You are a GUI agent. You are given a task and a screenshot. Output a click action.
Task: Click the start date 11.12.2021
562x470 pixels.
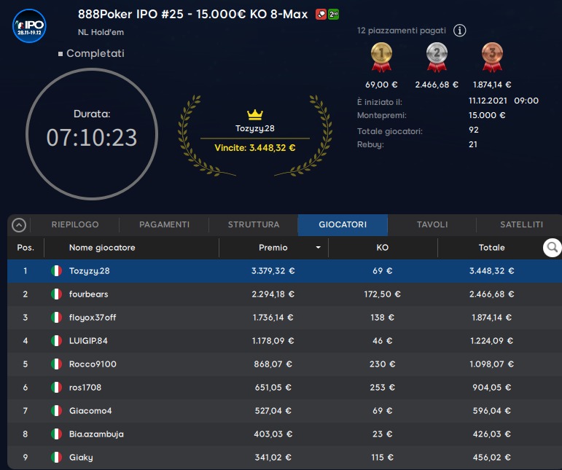coord(488,101)
